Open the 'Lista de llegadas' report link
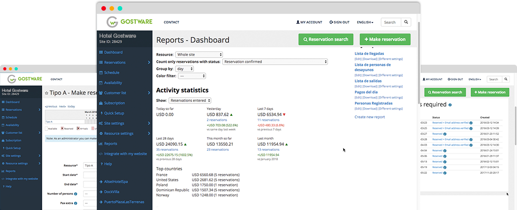This screenshot has width=517, height=210. pos(369,54)
